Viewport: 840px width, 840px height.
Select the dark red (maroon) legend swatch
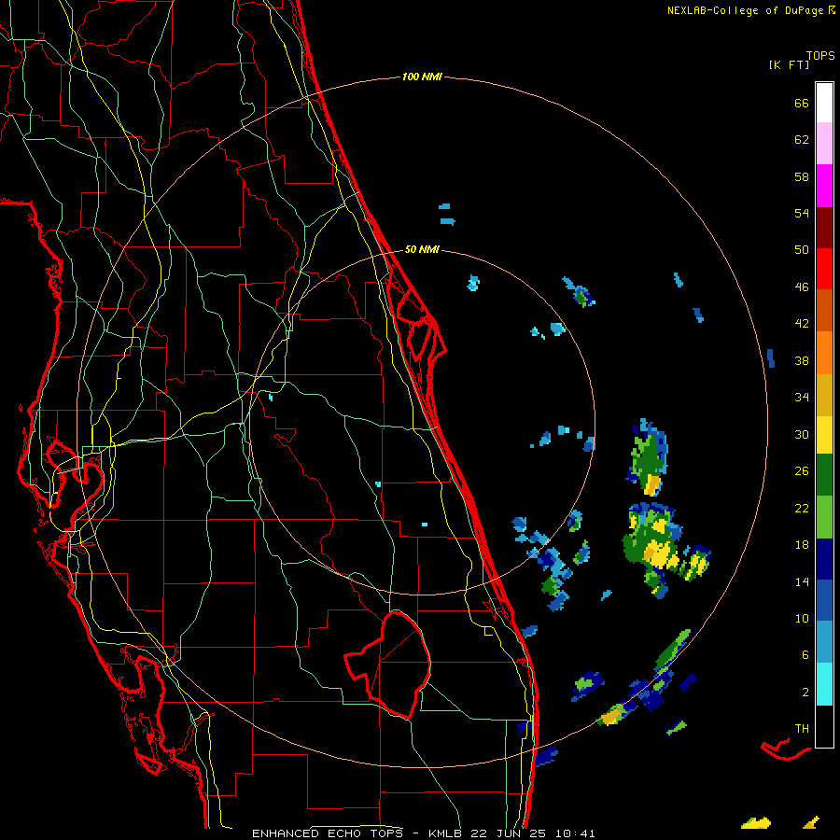click(824, 229)
